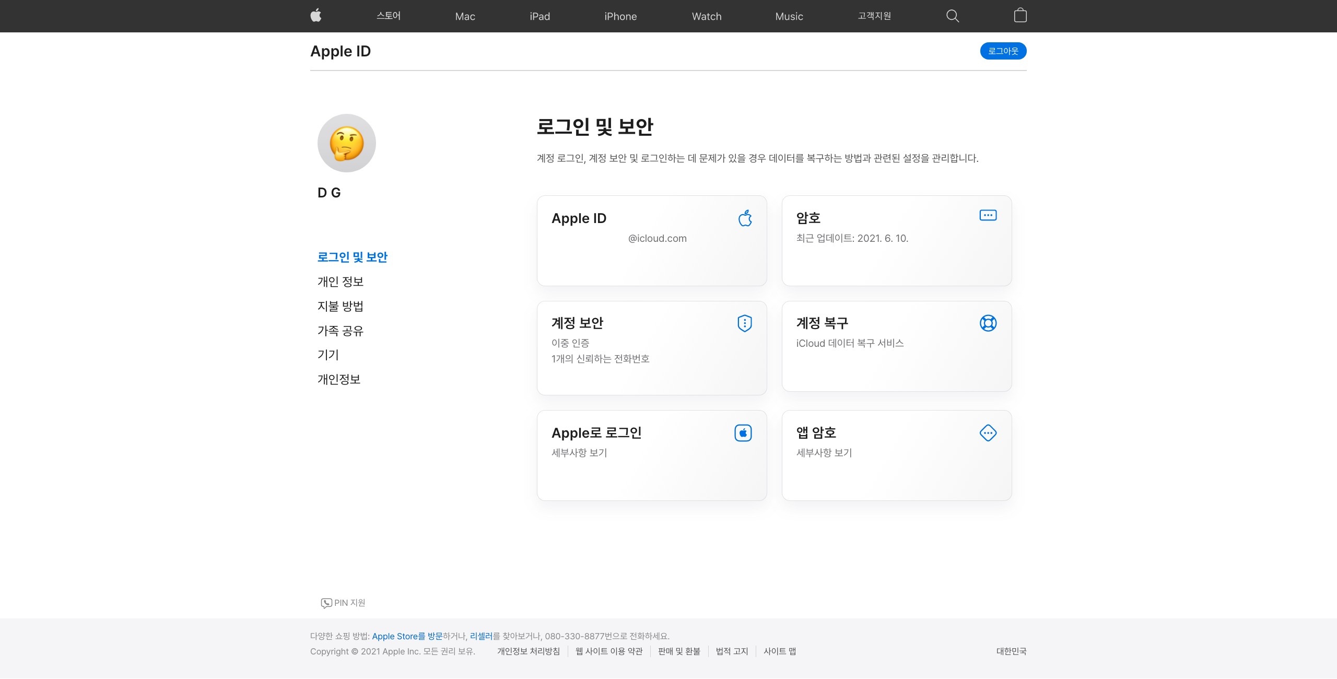
Task: Follow the Apple Store를 방문 link
Action: click(x=407, y=636)
